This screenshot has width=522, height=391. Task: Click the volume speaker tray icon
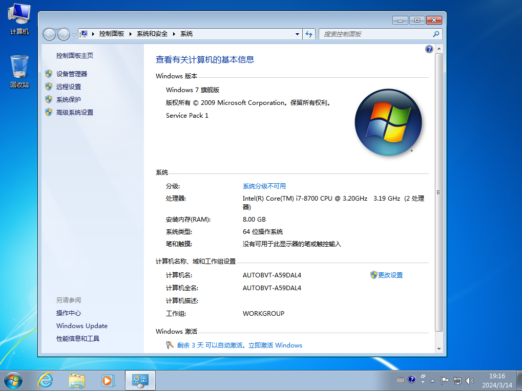(x=470, y=381)
